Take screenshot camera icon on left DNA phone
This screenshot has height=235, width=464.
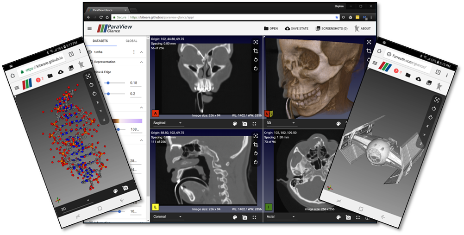coord(125,188)
